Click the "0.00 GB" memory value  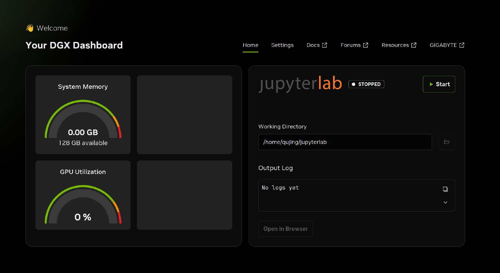[x=83, y=132]
